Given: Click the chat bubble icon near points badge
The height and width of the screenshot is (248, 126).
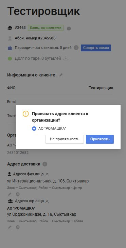Looking at the screenshot, I should click(69, 29).
